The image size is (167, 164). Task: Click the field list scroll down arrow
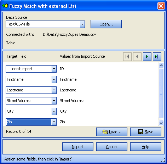[x=161, y=123]
